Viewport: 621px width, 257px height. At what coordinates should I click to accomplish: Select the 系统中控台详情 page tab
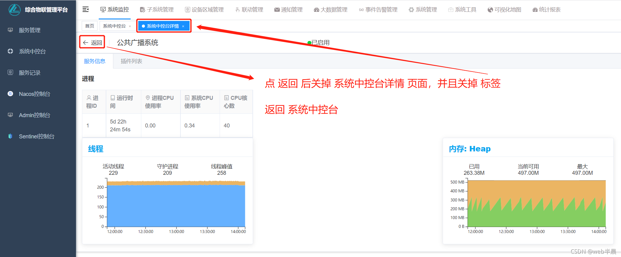pos(163,26)
